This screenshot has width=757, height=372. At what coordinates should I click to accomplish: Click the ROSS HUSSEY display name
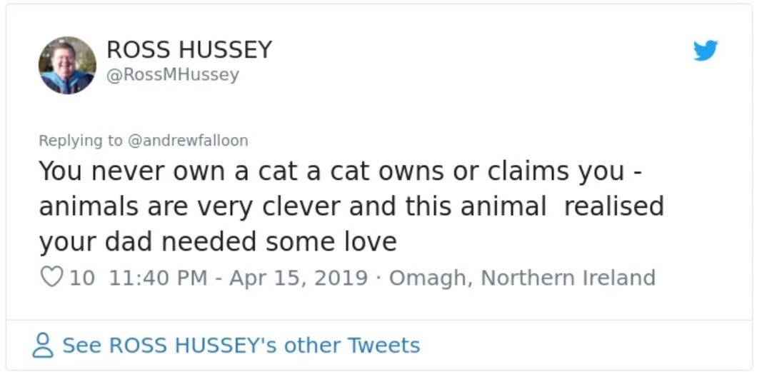(189, 50)
